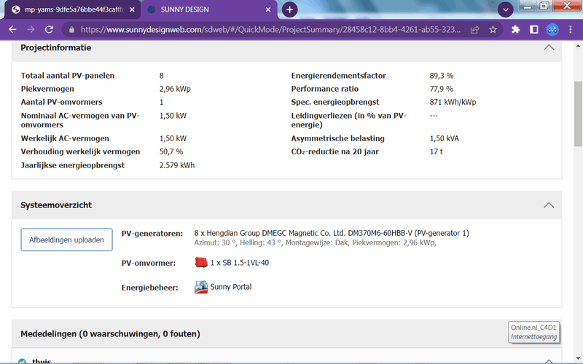The height and width of the screenshot is (364, 583).
Task: Click the Sunny Portal icon
Action: click(x=201, y=287)
